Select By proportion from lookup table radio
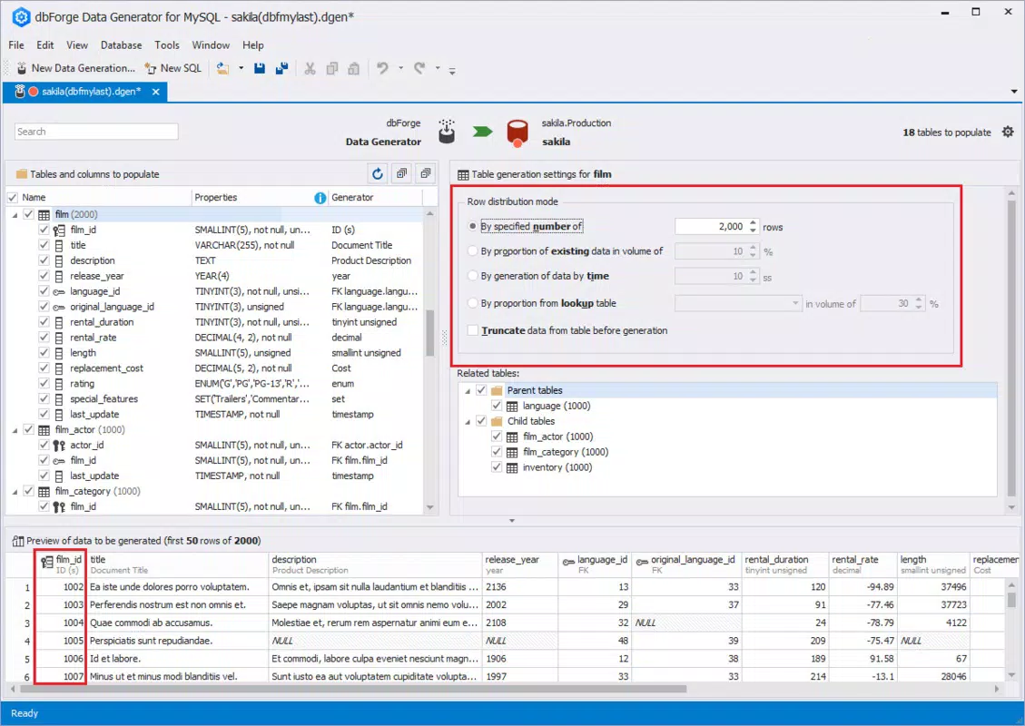1025x726 pixels. [473, 303]
